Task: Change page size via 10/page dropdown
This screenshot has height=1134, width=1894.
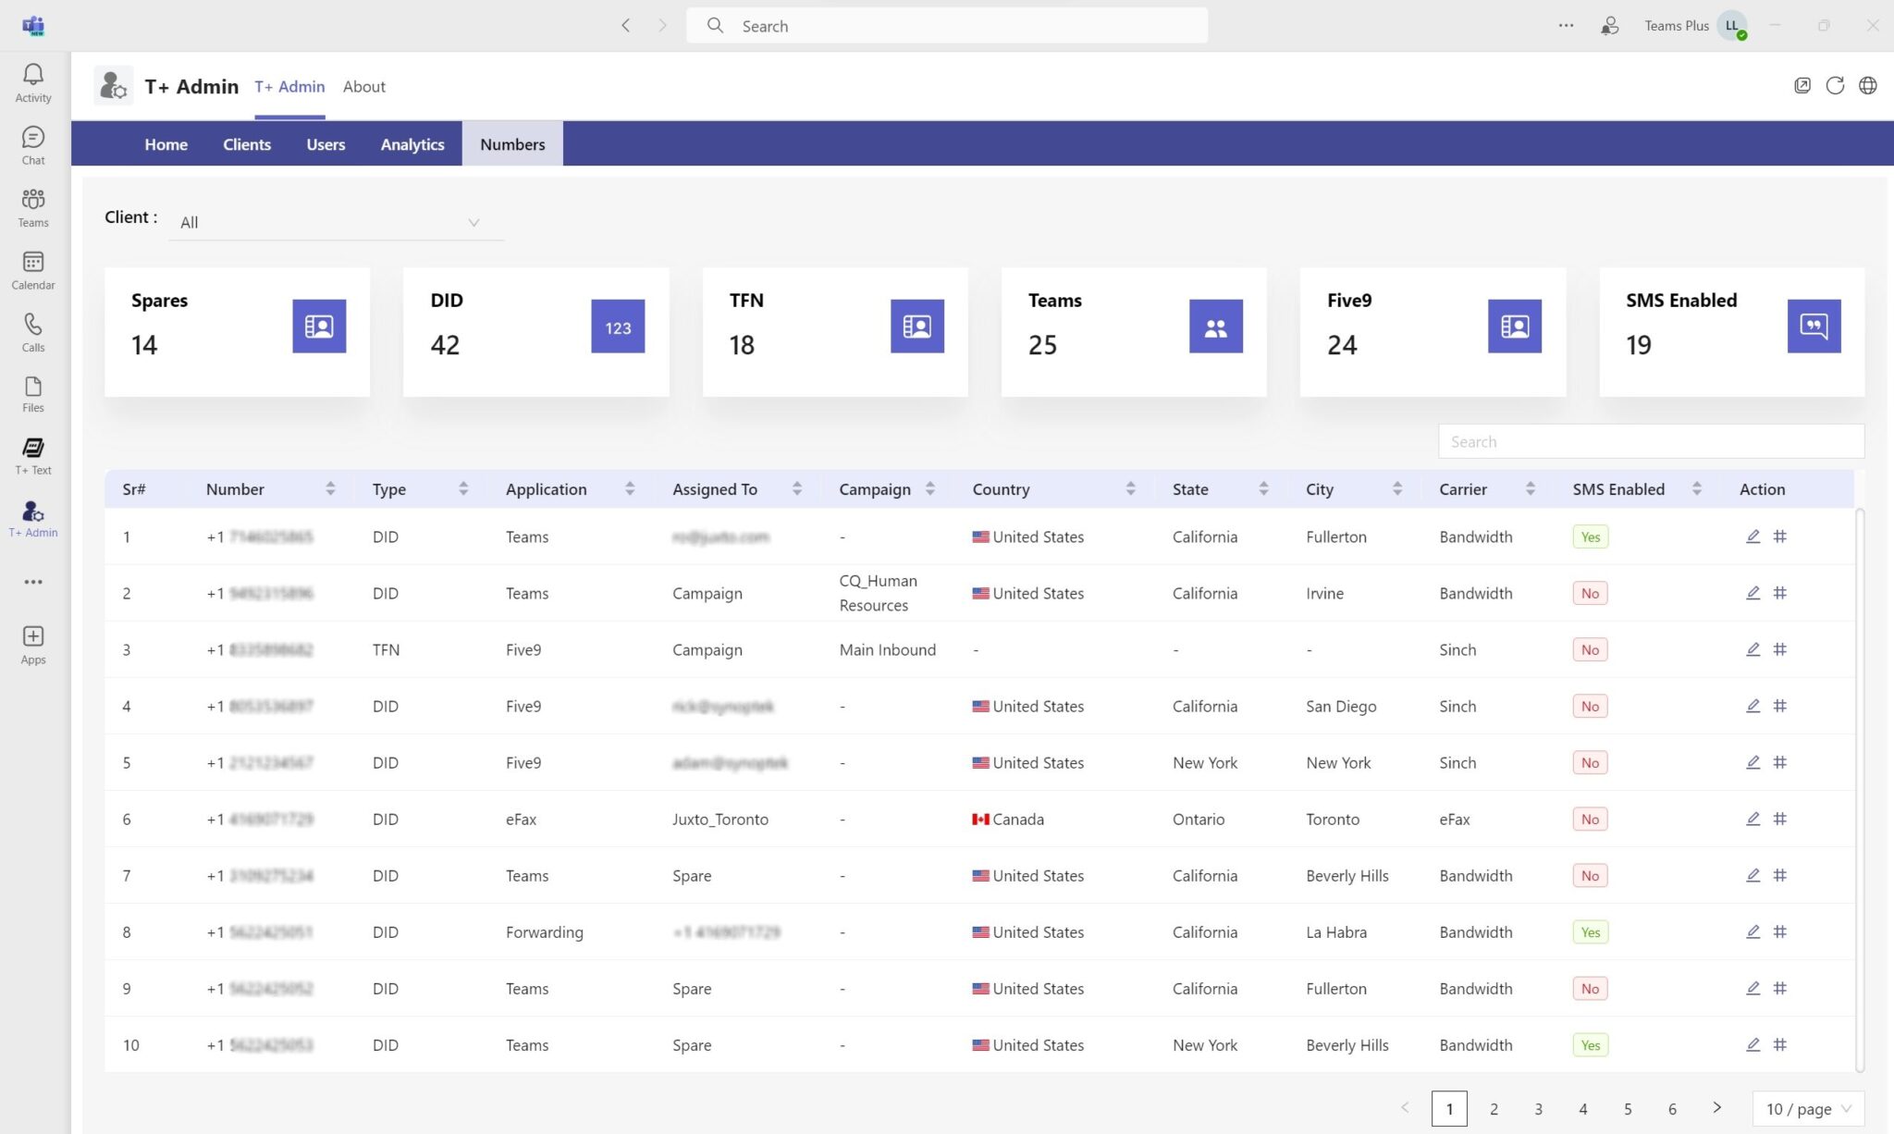Action: click(1808, 1108)
